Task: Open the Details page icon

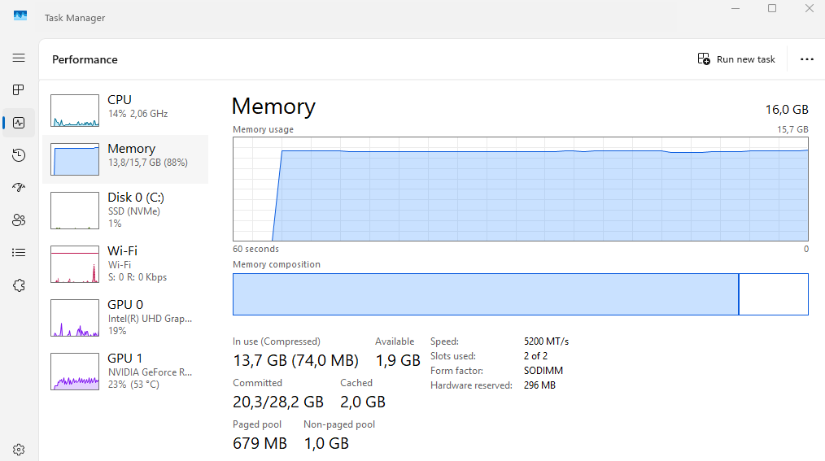Action: pyautogui.click(x=19, y=253)
